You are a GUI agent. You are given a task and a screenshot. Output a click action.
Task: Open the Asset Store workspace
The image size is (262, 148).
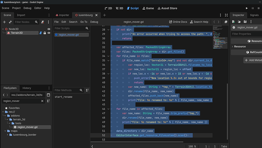click(167, 8)
